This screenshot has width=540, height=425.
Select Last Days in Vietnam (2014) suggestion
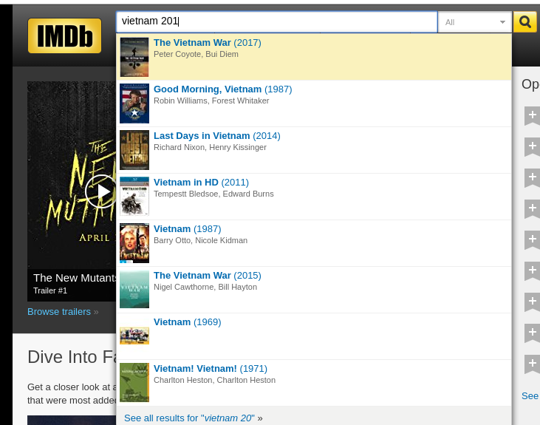click(x=314, y=150)
